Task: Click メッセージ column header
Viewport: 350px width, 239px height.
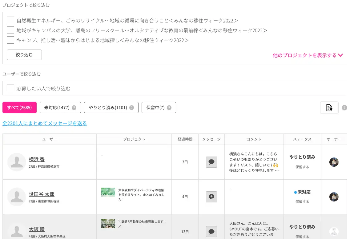Action: pos(211,139)
